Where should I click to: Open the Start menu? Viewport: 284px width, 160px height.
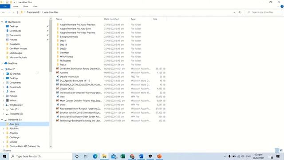(4, 156)
